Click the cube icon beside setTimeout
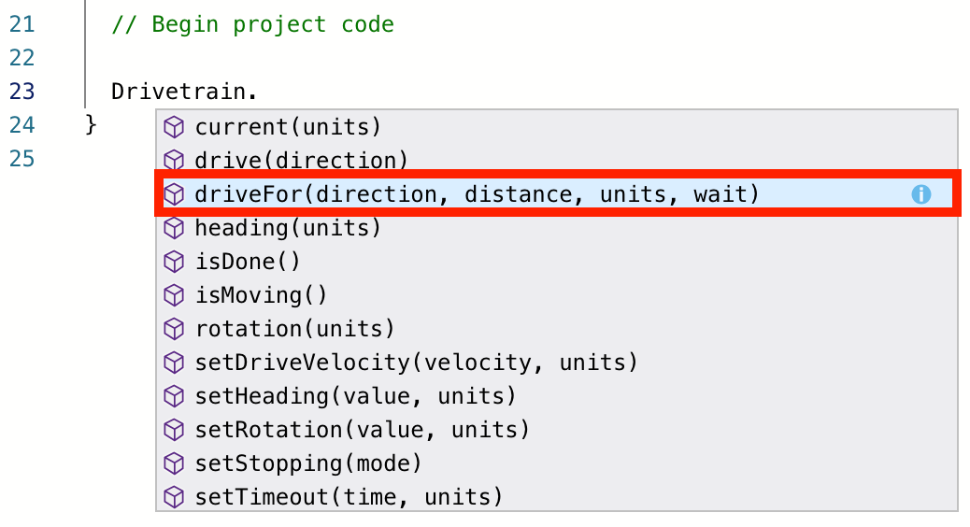Screen dimensions: 970x527 173,497
